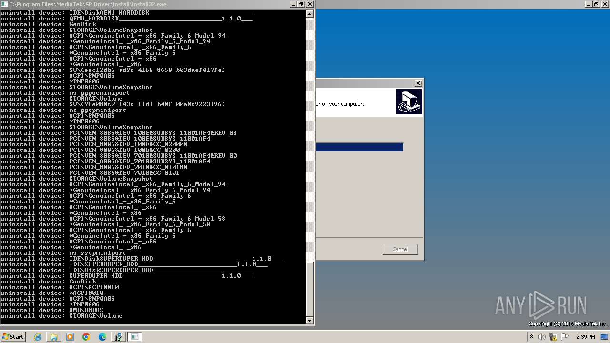This screenshot has height=343, width=610.
Task: Click '*GenuineIntel_-_x86_Family_6_Model_58' line
Action: (x=105, y=224)
